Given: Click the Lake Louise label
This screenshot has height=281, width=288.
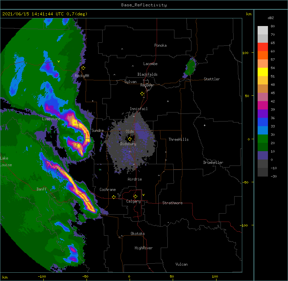Looking at the screenshot, I should (6, 162).
